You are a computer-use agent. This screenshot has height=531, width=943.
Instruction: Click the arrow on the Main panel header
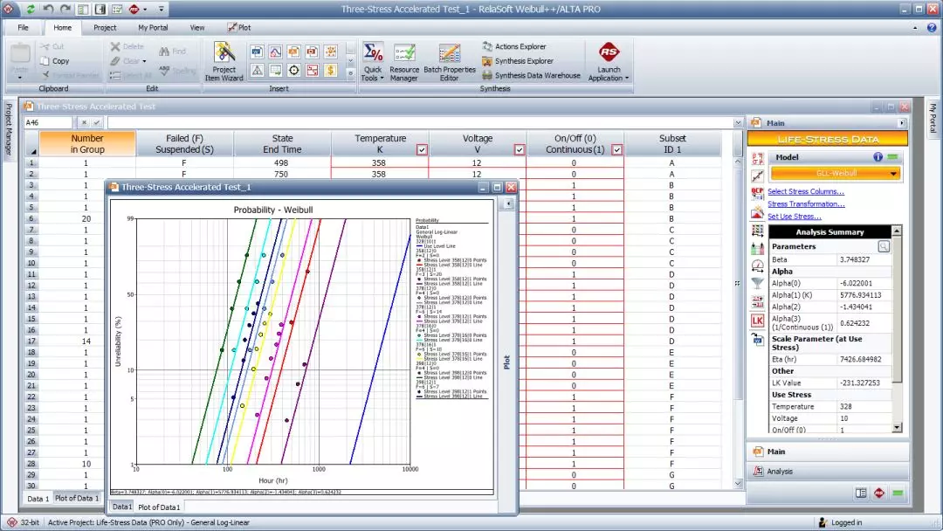[x=901, y=122]
